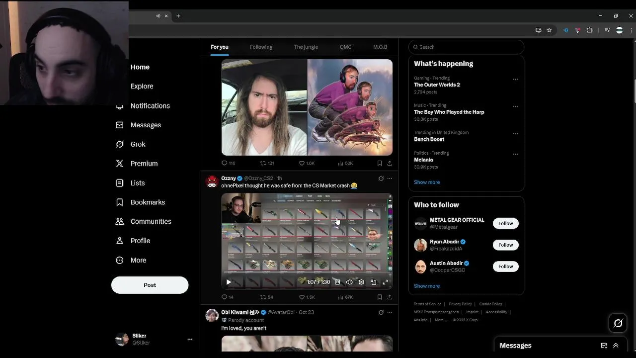Reply to Ozzny post with 14 comments
This screenshot has width=636, height=358.
coord(228,297)
